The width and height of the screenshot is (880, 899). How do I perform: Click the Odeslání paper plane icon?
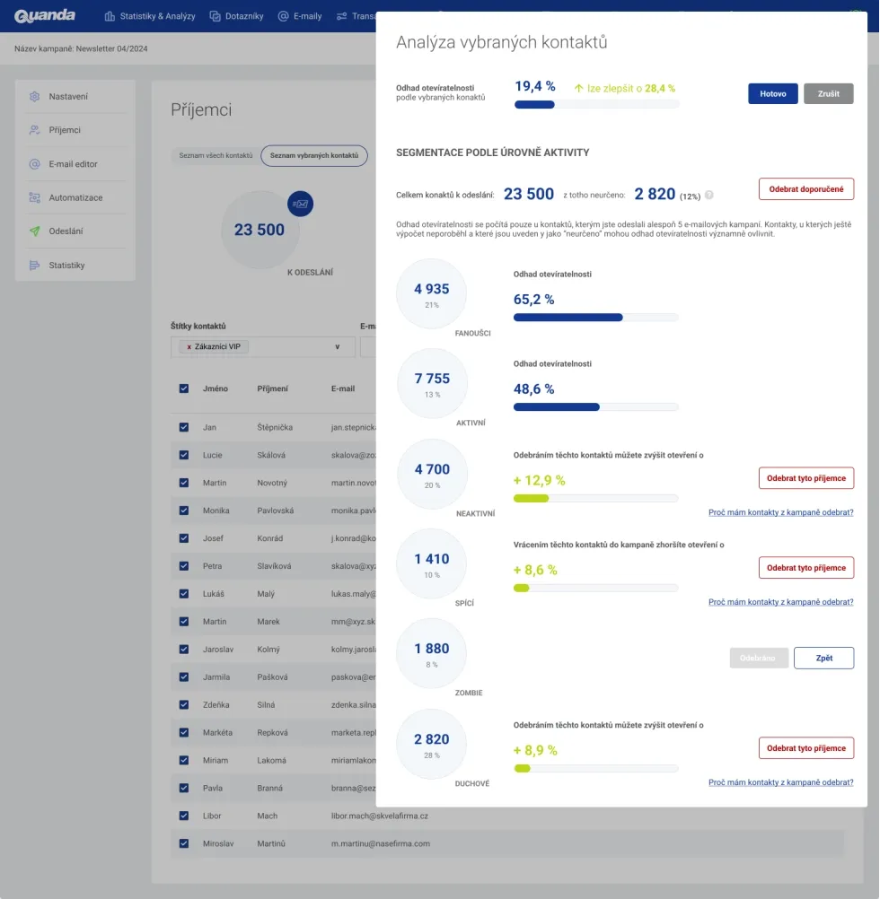(35, 231)
